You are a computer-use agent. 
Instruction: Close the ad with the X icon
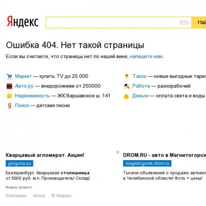click(x=117, y=152)
